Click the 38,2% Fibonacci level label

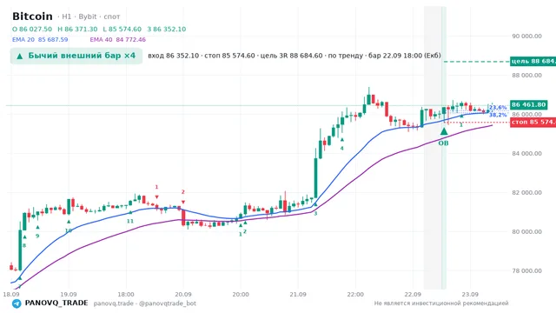click(498, 115)
